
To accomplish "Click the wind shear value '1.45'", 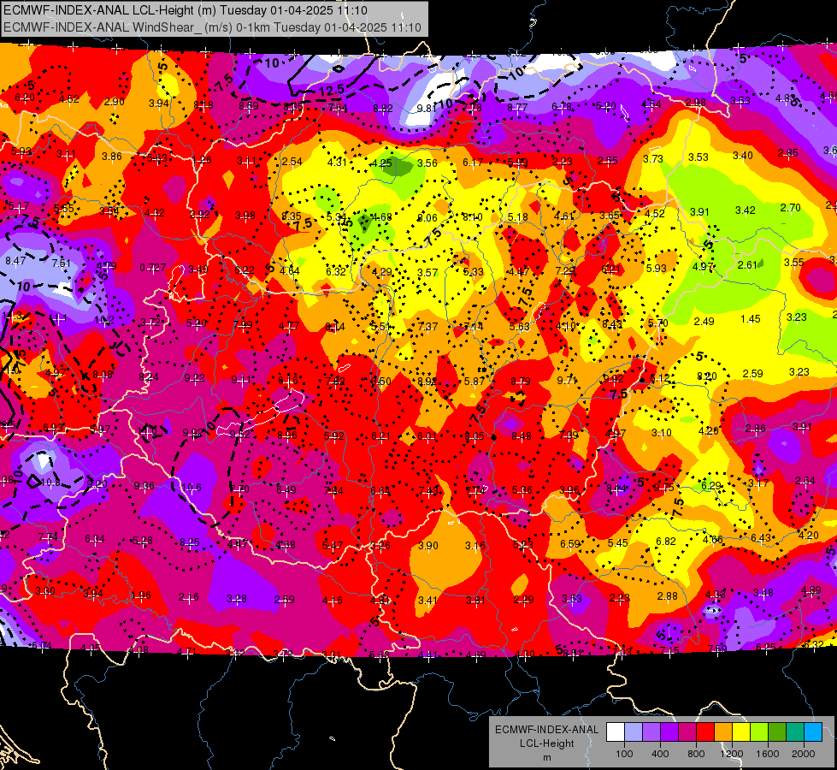I will (751, 319).
